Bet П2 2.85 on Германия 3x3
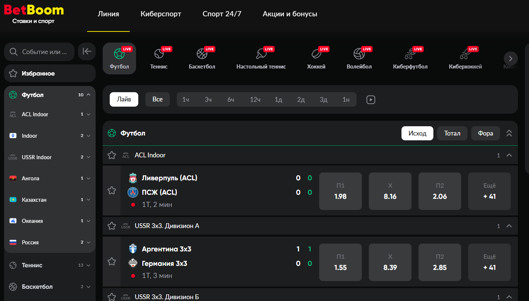This screenshot has width=529, height=301. pos(440,262)
